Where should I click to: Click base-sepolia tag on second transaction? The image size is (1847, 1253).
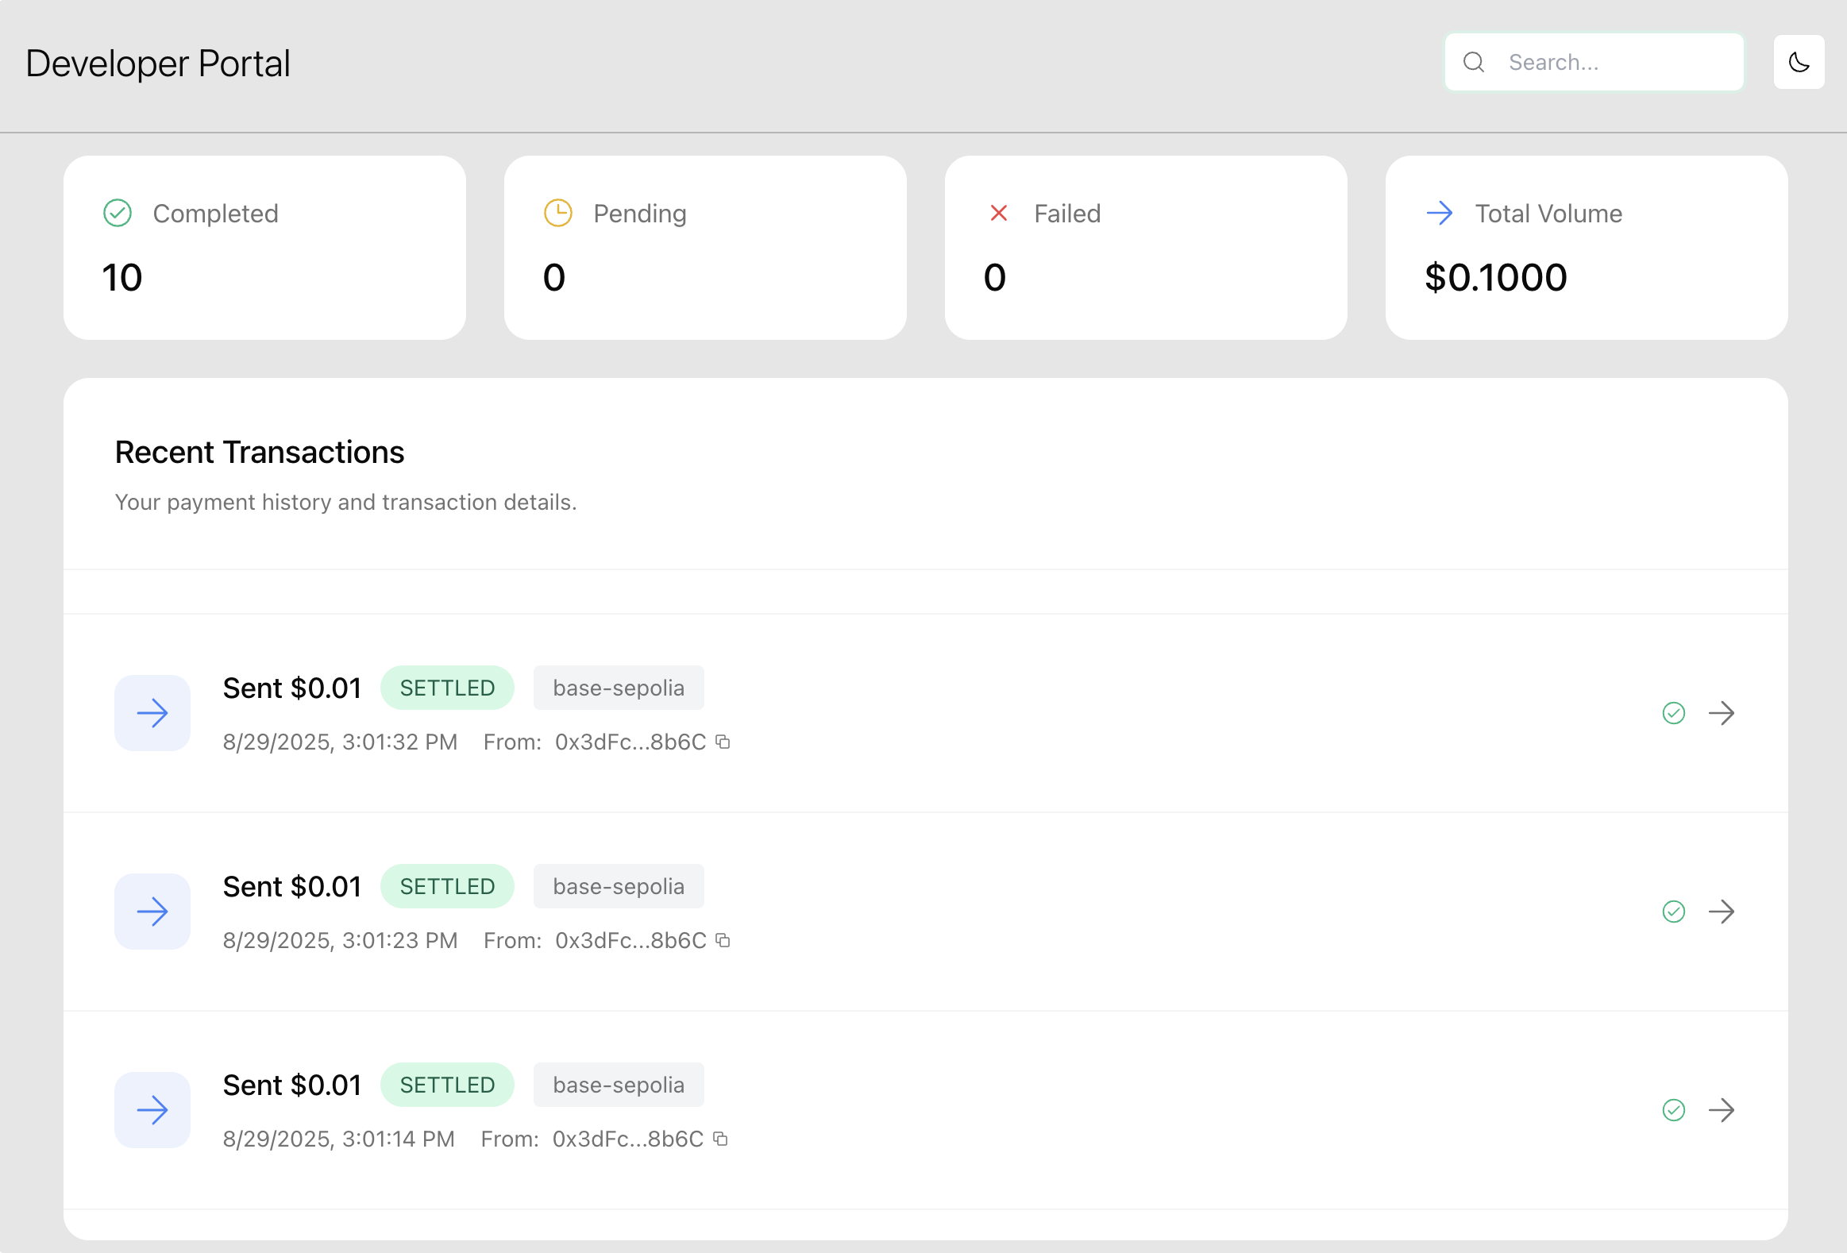tap(619, 886)
